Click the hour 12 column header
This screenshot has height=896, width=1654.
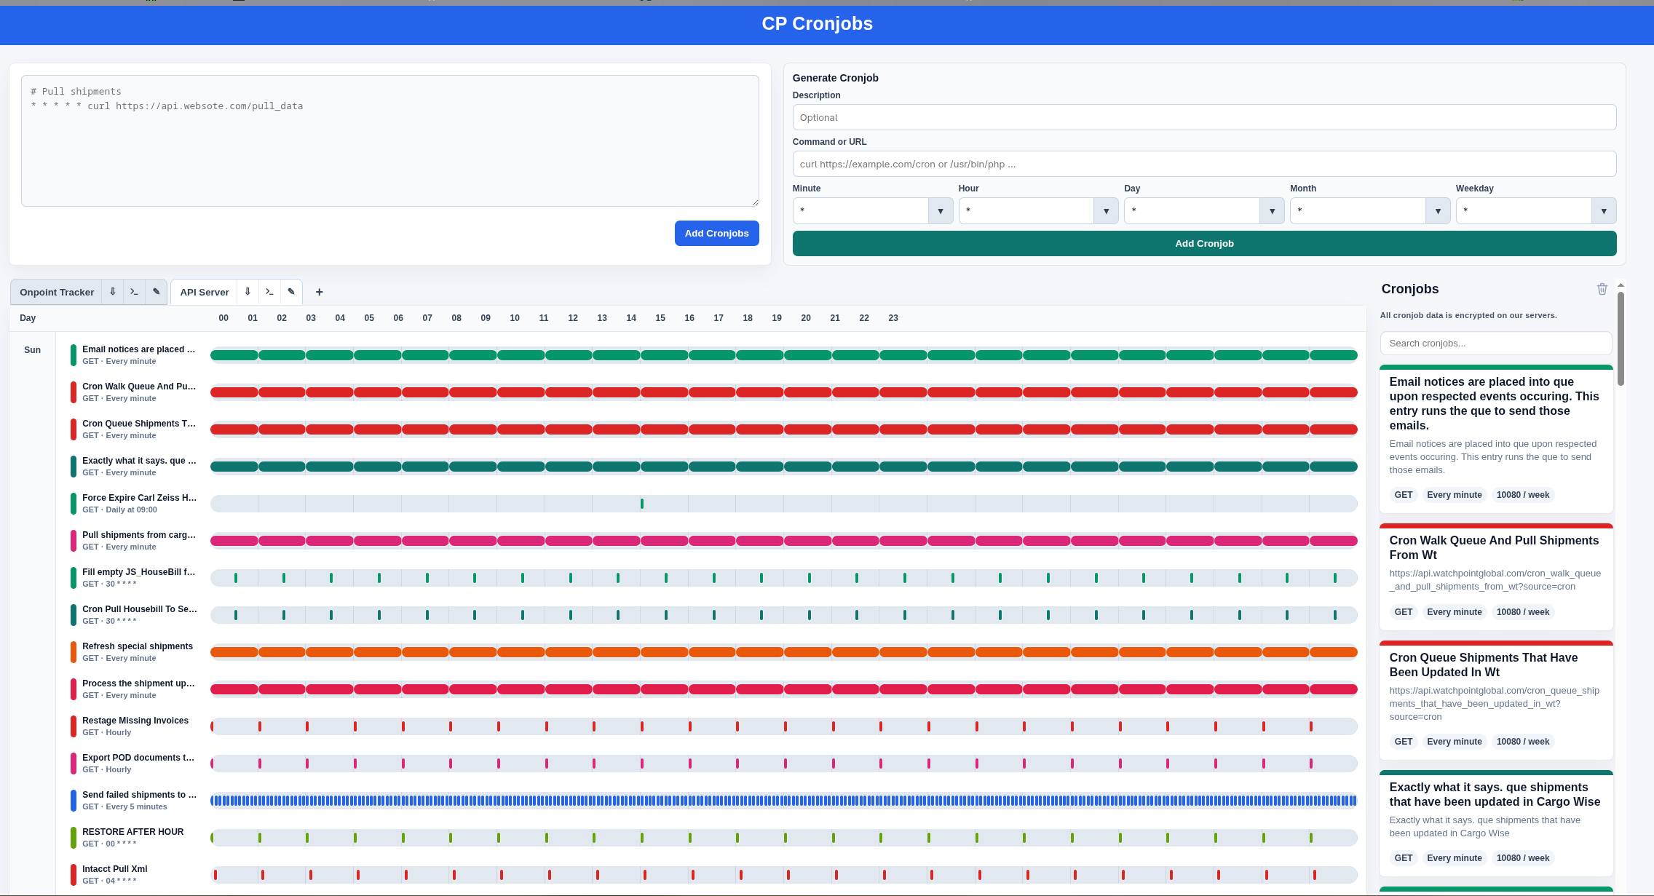tap(573, 318)
